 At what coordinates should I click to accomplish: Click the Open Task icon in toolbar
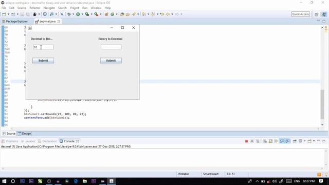coord(127,14)
